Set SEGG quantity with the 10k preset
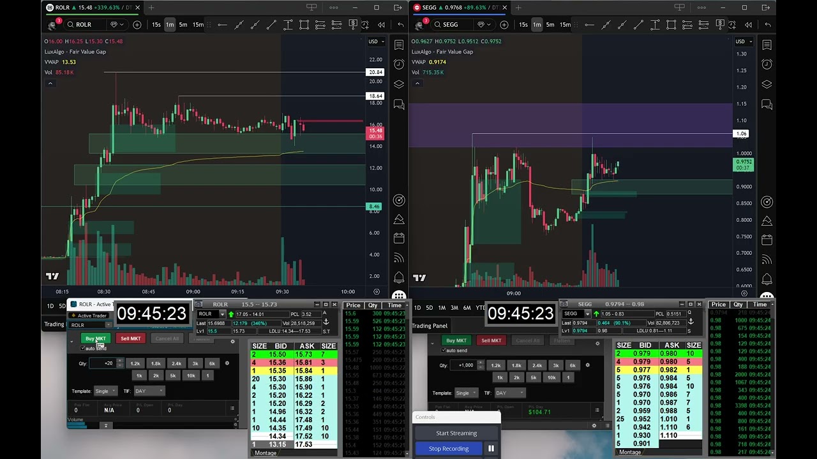This screenshot has width=817, height=459. 551,377
